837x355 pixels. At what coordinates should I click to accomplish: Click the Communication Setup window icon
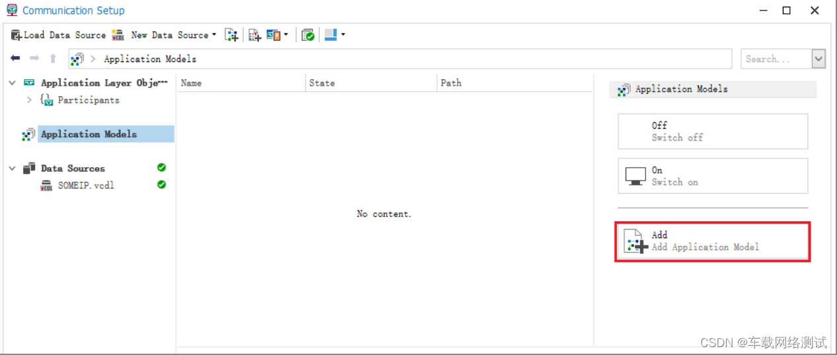12,10
